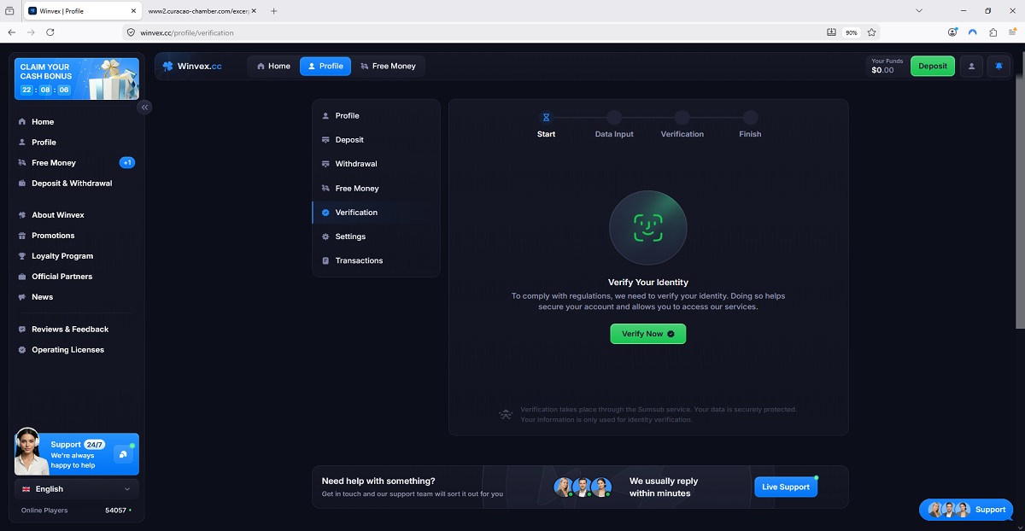Collapse the left sidebar with double-chevron
This screenshot has height=531, width=1025.
pos(145,108)
